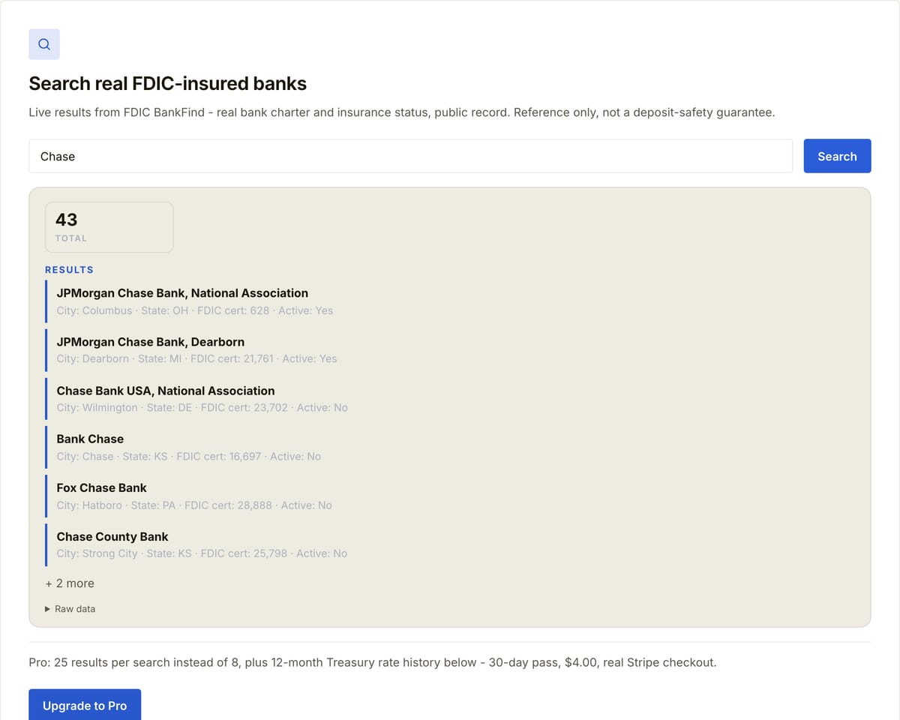Screen dimensions: 900x720
Task: Click the Columbus OH cert 628 details line
Action: click(195, 310)
